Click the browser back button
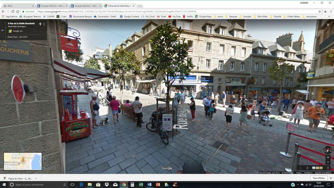Image resolution: width=334 pixels, height=188 pixels. (3, 11)
